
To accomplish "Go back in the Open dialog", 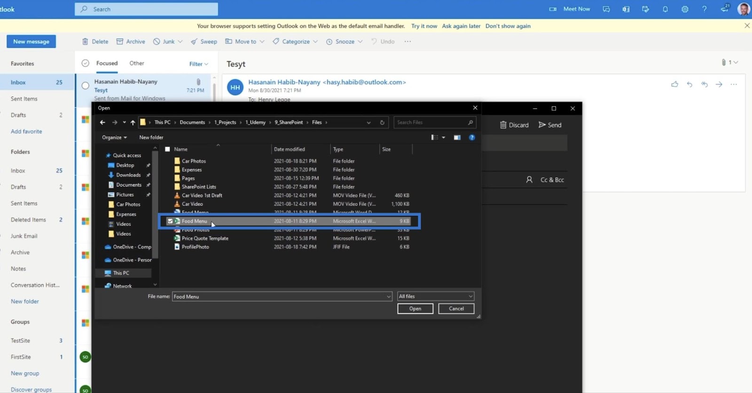I will tap(102, 122).
